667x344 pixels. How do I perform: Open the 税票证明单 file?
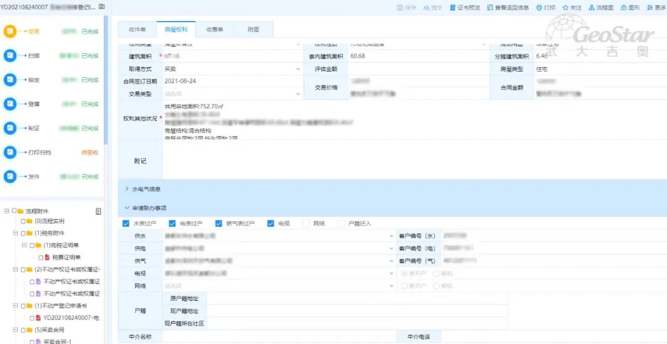(66, 257)
